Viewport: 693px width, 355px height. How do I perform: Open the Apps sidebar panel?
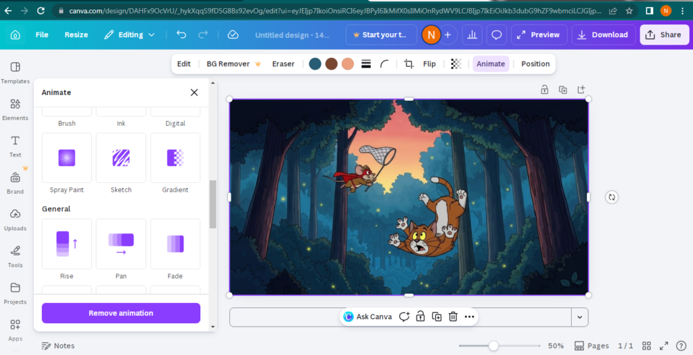coord(15,330)
